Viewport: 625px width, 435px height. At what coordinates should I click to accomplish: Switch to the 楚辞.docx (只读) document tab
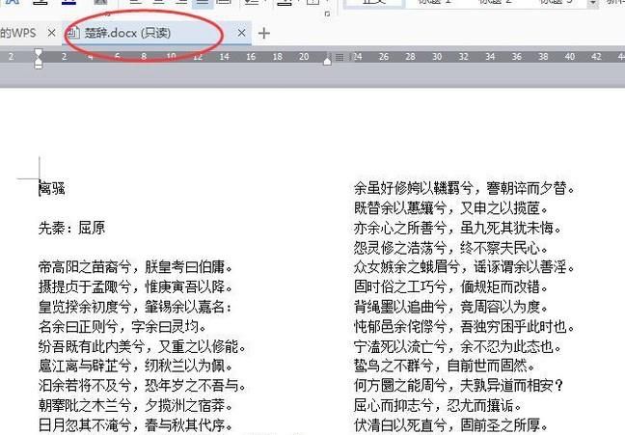pos(158,33)
